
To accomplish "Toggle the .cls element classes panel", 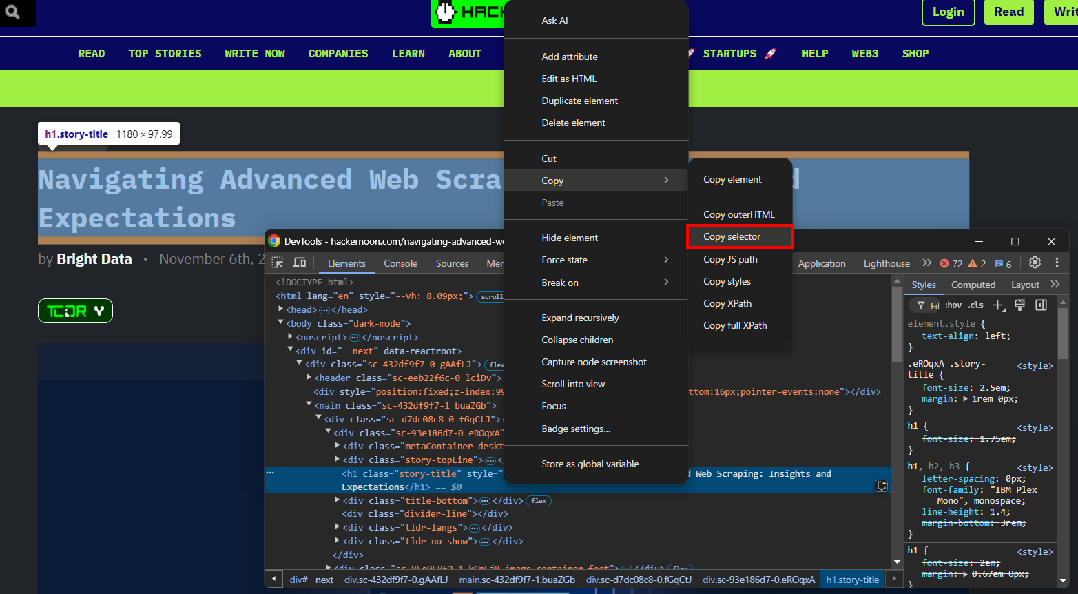I will tap(976, 305).
